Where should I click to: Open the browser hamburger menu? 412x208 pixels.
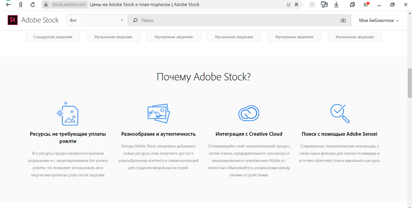[366, 5]
